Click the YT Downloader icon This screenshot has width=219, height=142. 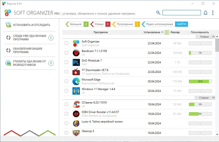pyautogui.click(x=76, y=72)
